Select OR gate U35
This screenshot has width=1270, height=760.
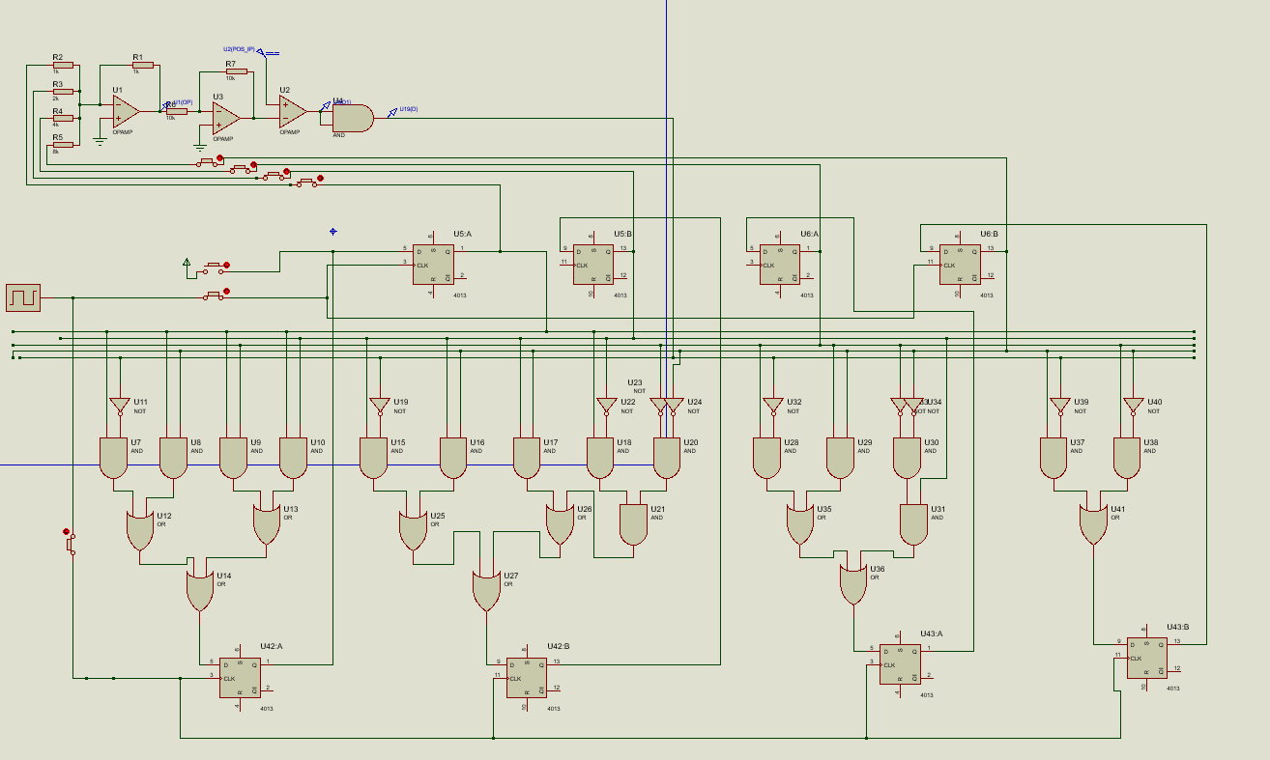point(799,524)
